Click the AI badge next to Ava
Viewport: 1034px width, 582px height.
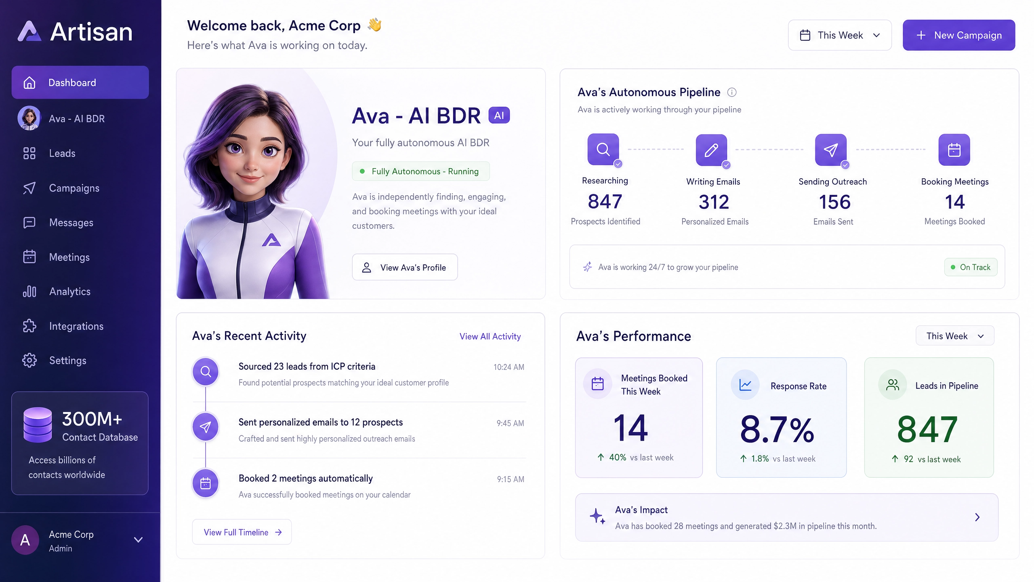[499, 115]
